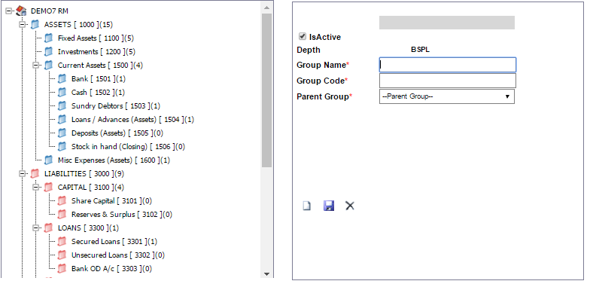Screen dimensions: 590x284
Task: Select Unsecured Loans [ 3302 ](0) label
Action: 117,255
